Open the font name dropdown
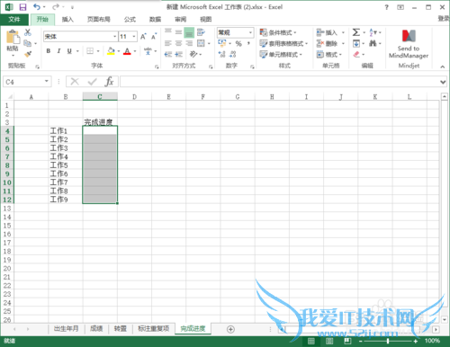Screen dimensions: 450x347 114,37
